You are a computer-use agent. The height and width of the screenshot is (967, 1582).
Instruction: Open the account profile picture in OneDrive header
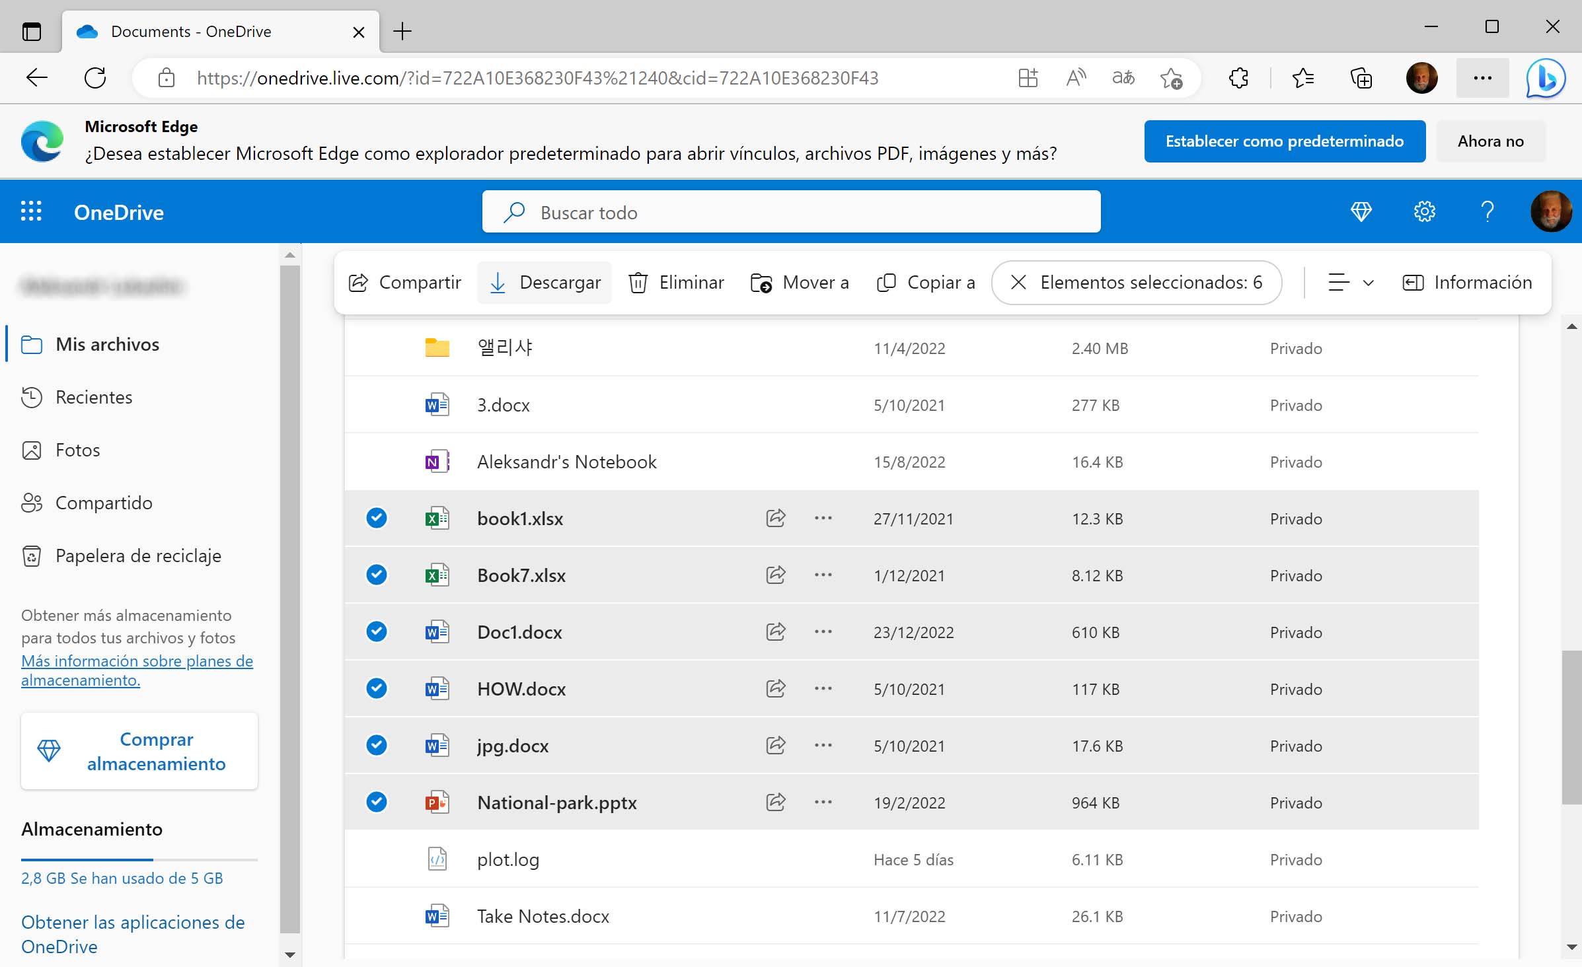(x=1551, y=212)
